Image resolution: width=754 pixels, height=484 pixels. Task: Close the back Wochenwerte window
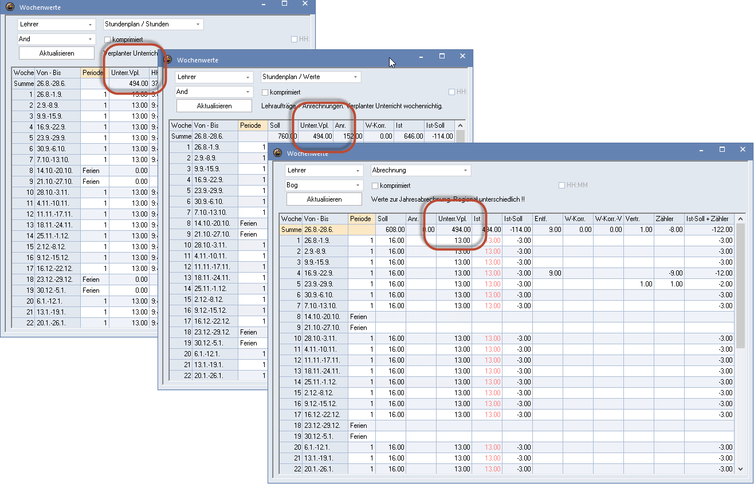(305, 4)
